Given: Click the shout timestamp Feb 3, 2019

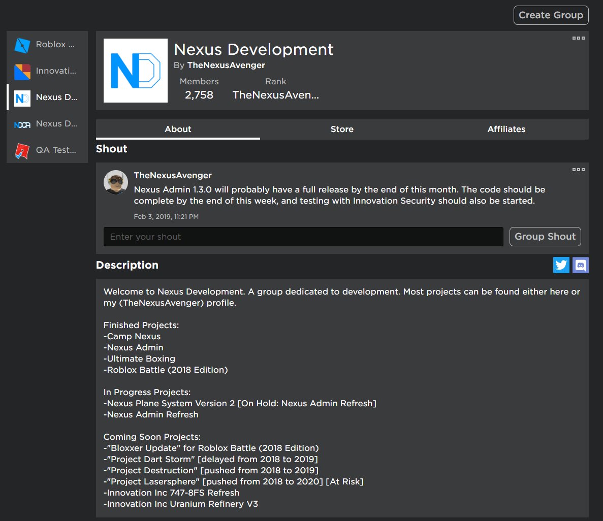Looking at the screenshot, I should point(166,216).
